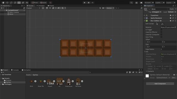Screen dimensions: 177x99
Task: Toggle scene effects icon
Action: (53, 8)
